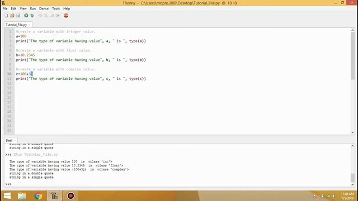Image resolution: width=358 pixels, height=201 pixels.
Task: Click the shell output line with class 'int'
Action: point(61,161)
